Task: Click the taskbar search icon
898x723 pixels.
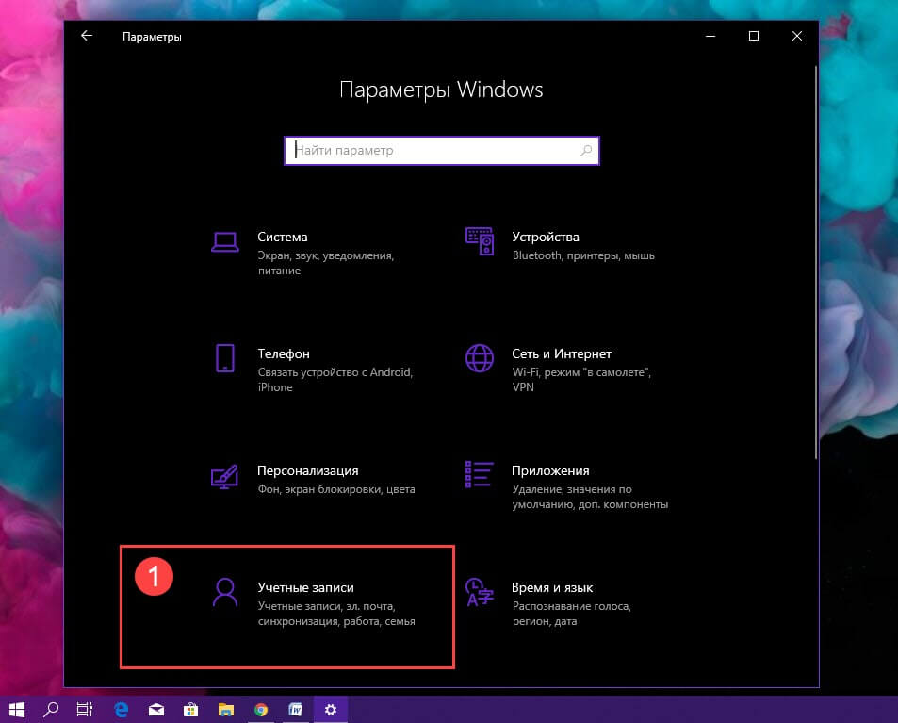Action: 50,710
